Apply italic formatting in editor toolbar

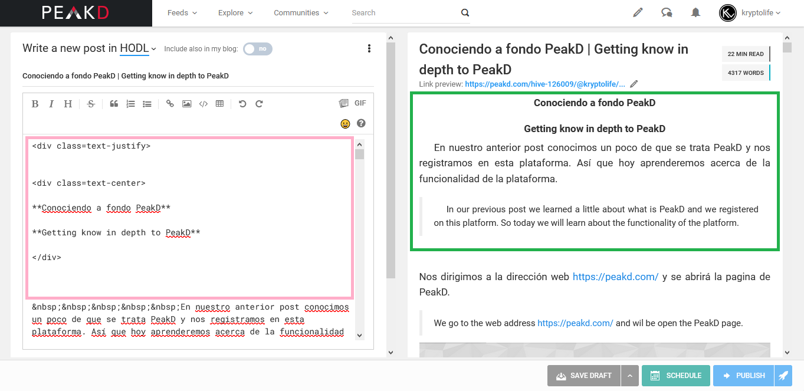coord(51,104)
